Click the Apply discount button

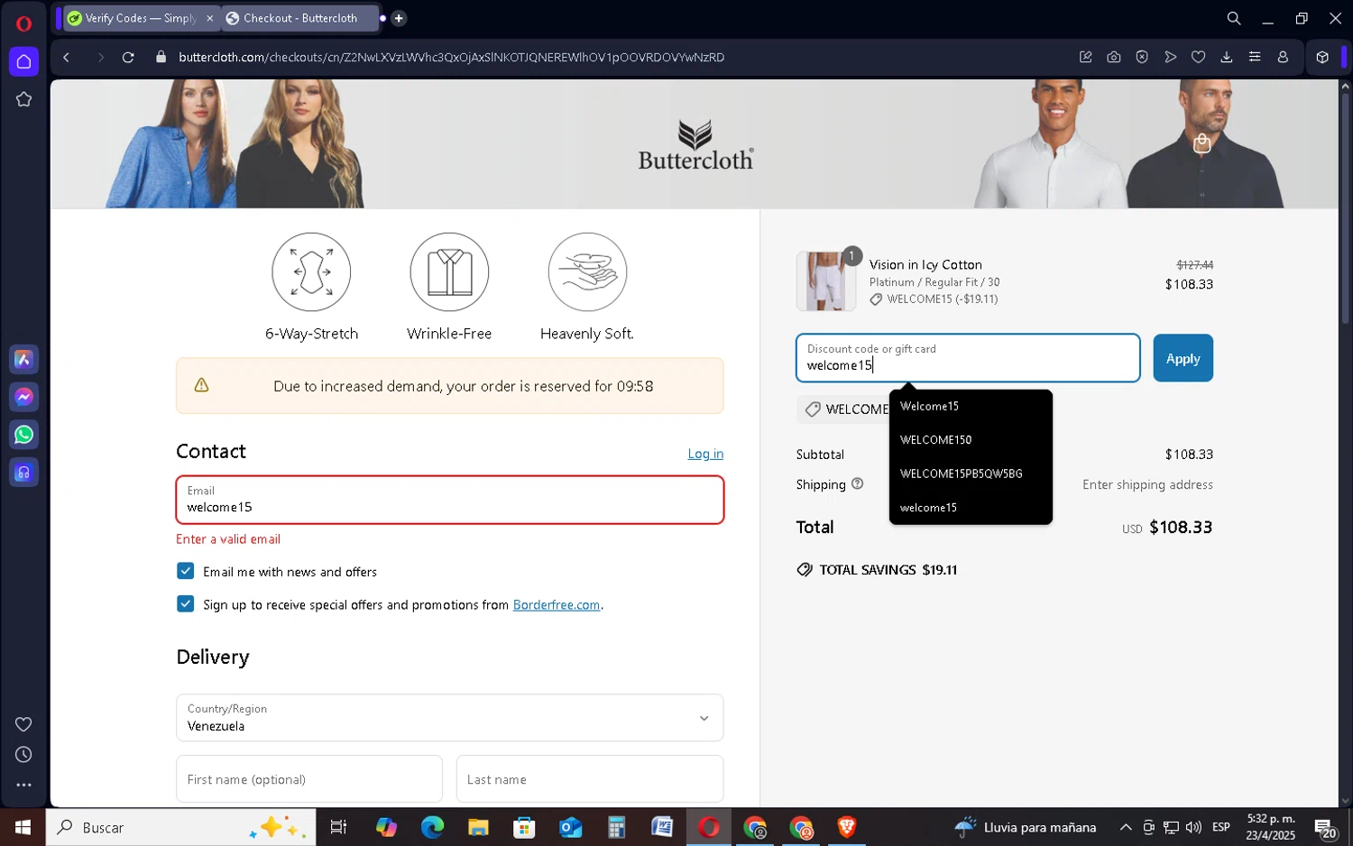[x=1183, y=358]
